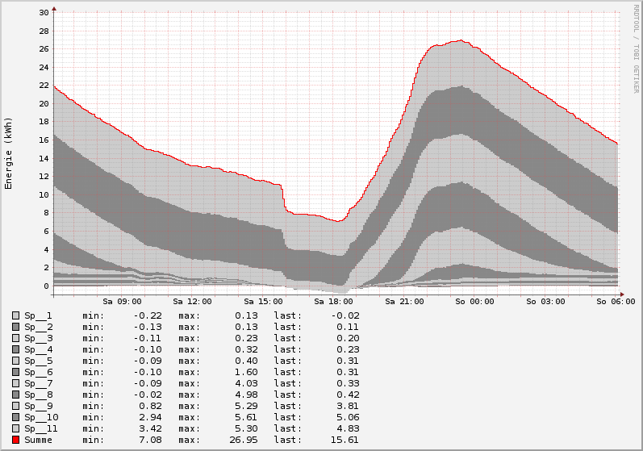
Task: Select the Summe legend label
Action: 38,440
